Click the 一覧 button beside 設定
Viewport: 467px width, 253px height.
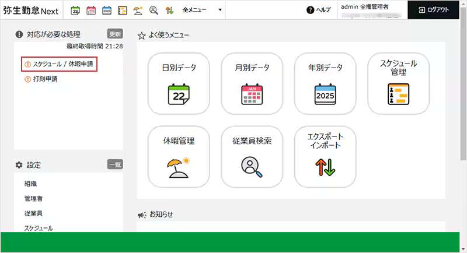(115, 165)
